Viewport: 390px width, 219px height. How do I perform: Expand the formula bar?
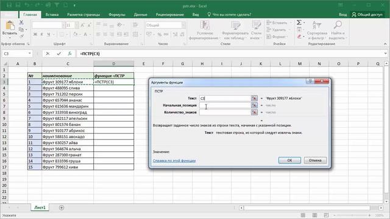[385, 54]
